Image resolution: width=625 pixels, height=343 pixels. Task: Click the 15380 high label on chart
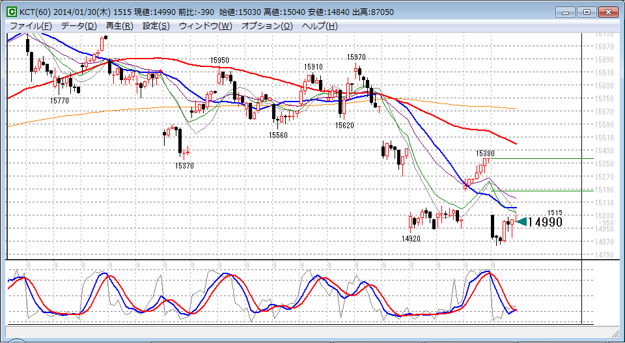[485, 153]
